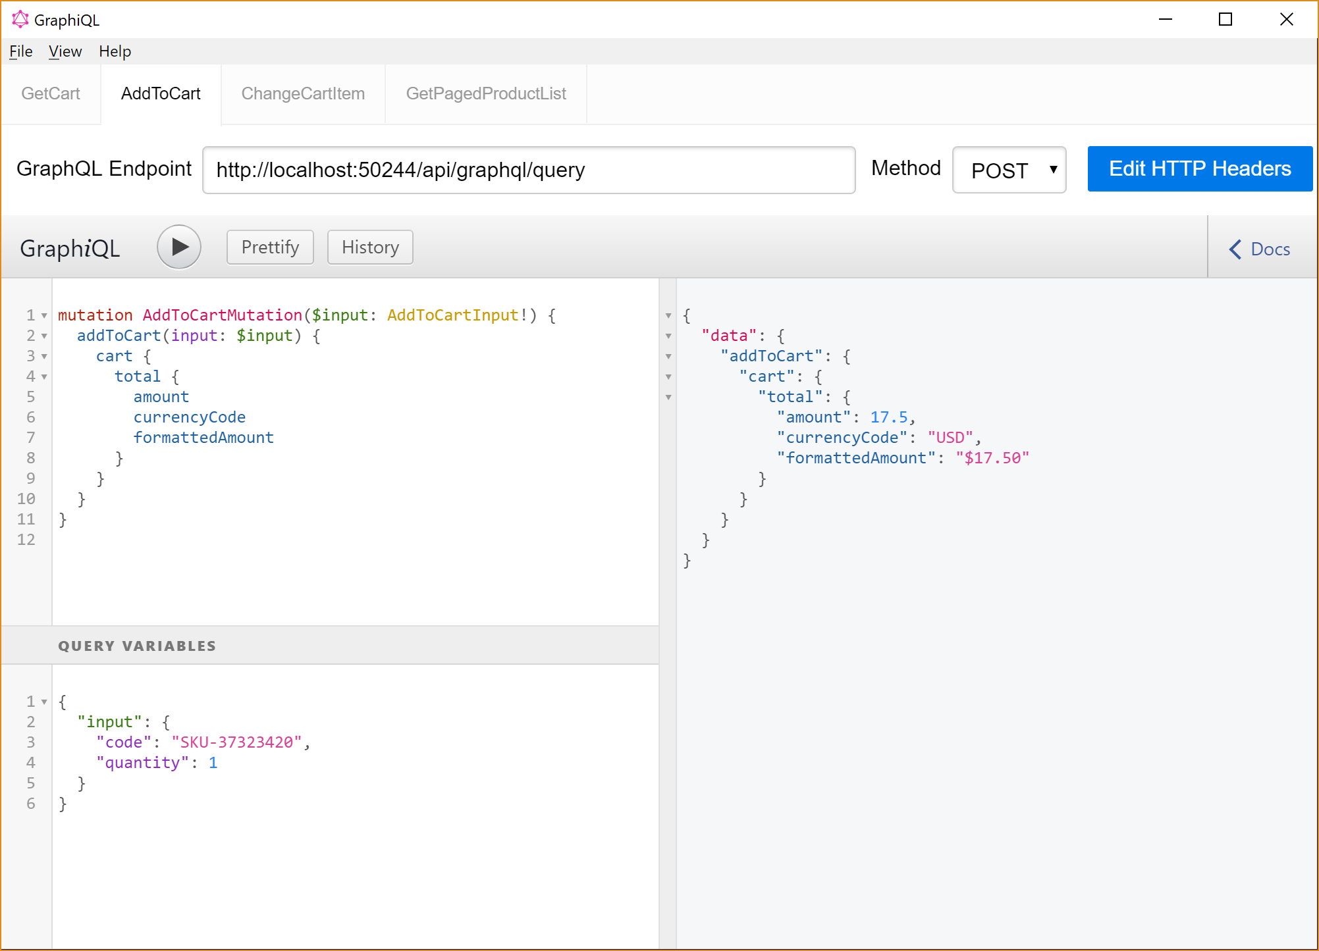Viewport: 1319px width, 951px height.
Task: Collapse result "data" fold arrow
Action: (x=668, y=336)
